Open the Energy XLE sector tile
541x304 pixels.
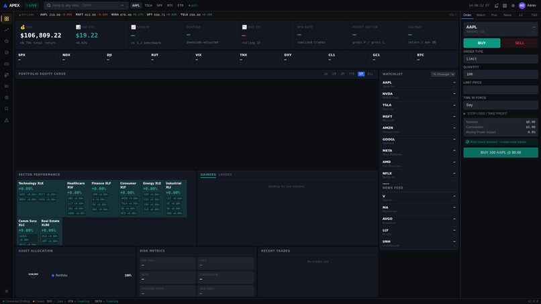152,199
